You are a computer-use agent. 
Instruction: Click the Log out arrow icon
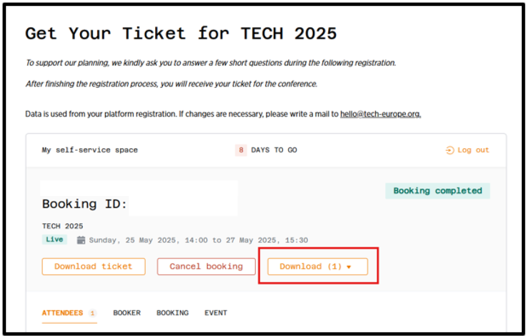click(x=450, y=150)
